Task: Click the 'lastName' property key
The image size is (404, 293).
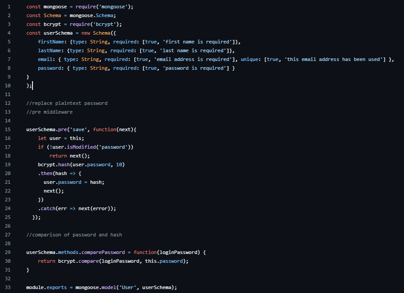Action: pos(50,50)
